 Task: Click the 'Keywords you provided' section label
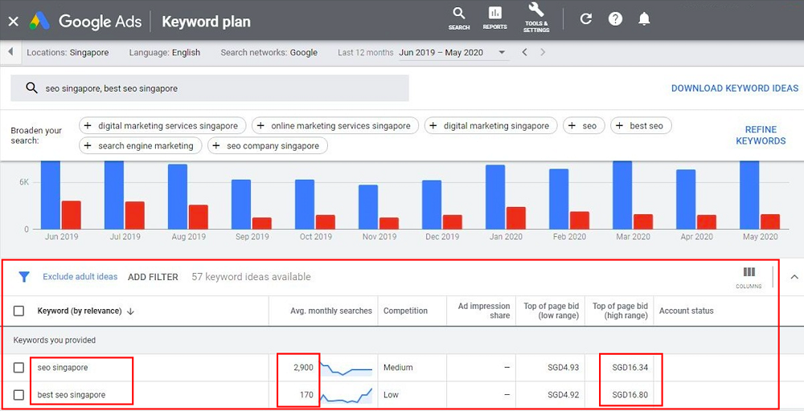[x=55, y=340]
